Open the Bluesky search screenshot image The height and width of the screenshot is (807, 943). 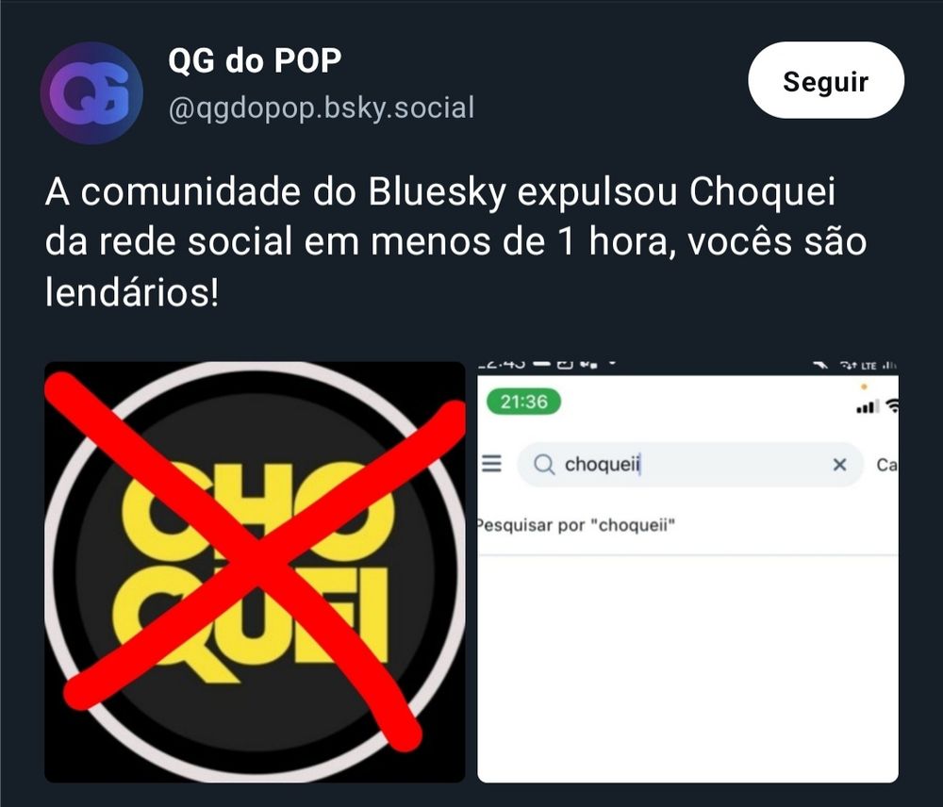[687, 572]
